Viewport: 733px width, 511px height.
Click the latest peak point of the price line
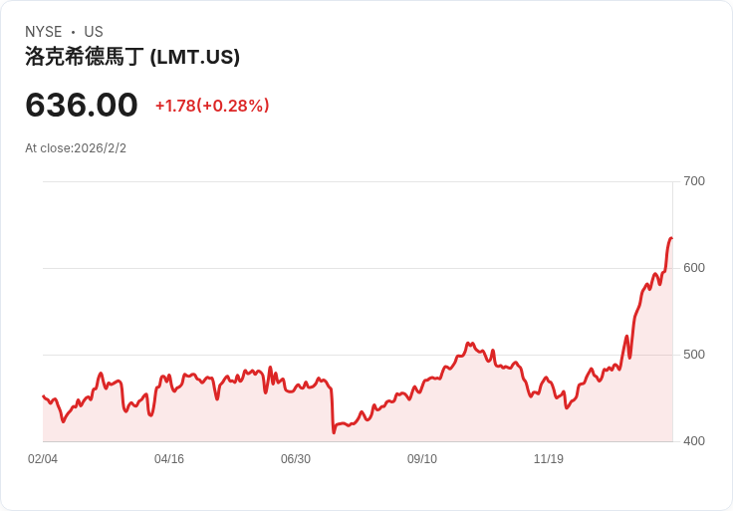[671, 238]
